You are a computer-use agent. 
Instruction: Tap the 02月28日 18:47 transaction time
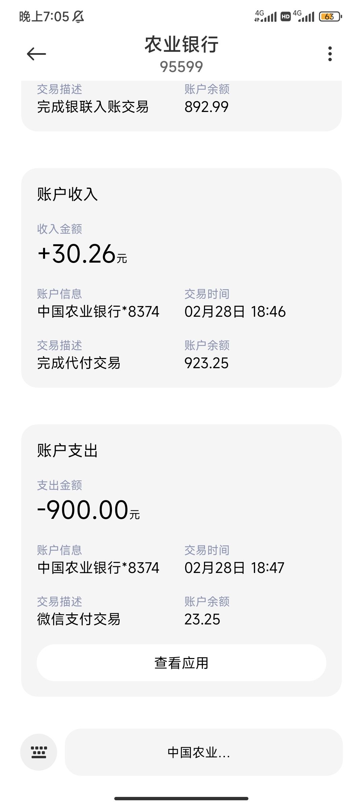tap(234, 568)
